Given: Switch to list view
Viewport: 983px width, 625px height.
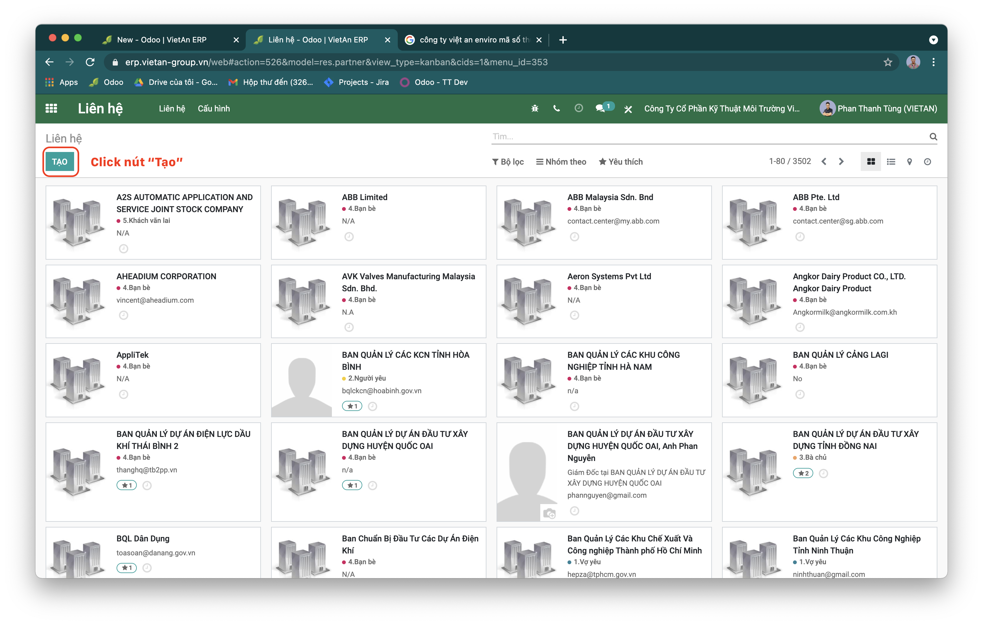Looking at the screenshot, I should 891,162.
